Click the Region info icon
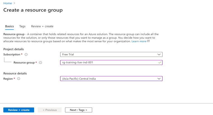The height and width of the screenshot is (115, 213). click(x=19, y=79)
